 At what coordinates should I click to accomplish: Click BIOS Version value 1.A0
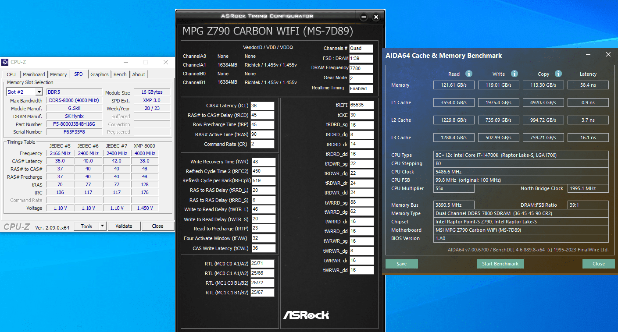pos(521,238)
